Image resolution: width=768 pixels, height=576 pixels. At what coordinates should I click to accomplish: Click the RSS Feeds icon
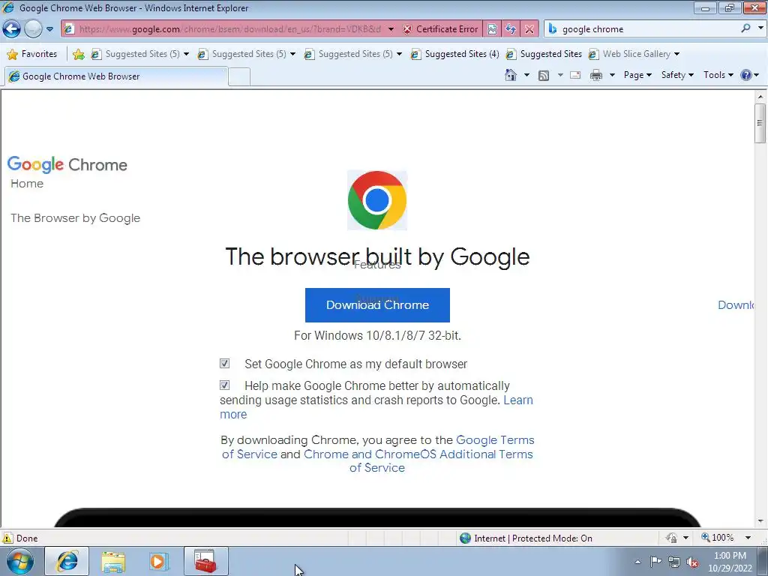coord(544,75)
